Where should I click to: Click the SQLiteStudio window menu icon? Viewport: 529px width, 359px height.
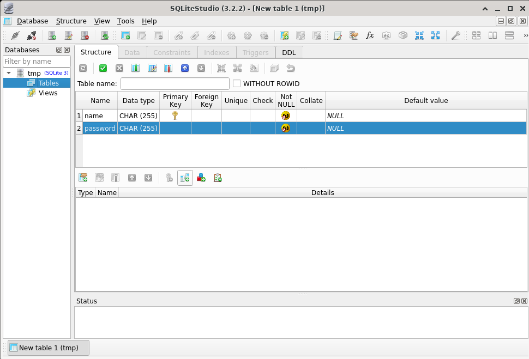tap(8, 8)
